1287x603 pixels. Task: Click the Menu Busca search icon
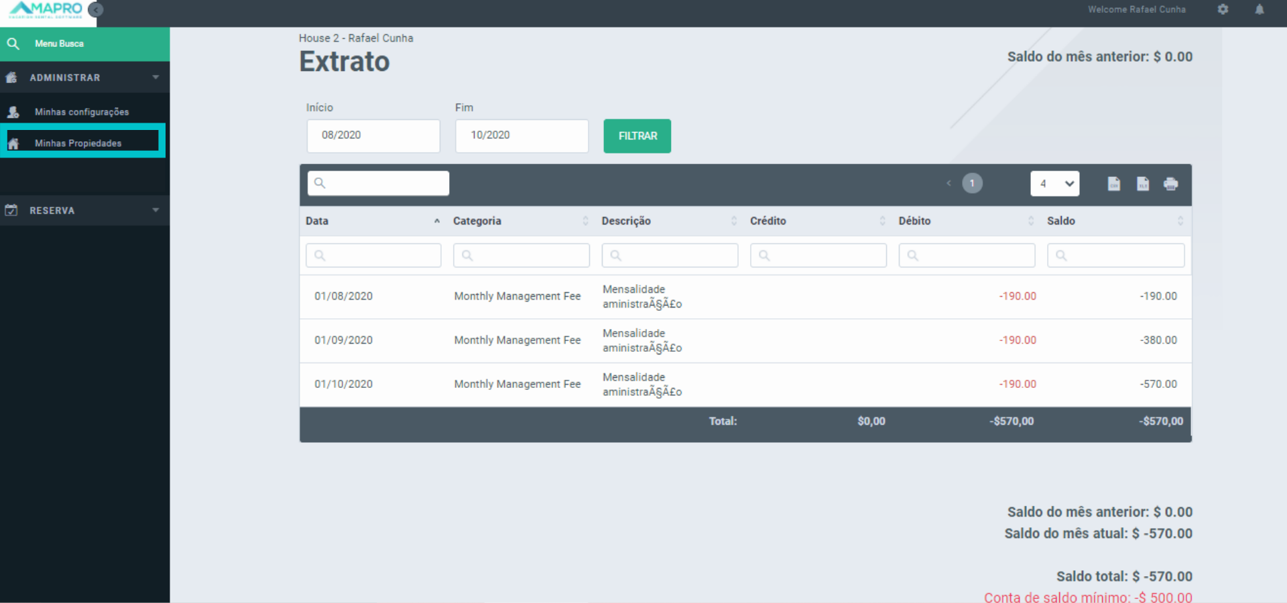(13, 44)
